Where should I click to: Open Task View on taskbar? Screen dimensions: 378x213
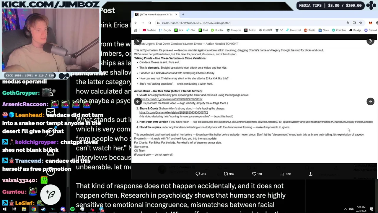tap(14, 209)
